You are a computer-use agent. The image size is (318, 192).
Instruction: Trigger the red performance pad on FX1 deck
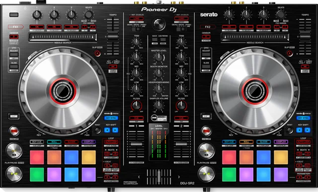click(x=37, y=157)
